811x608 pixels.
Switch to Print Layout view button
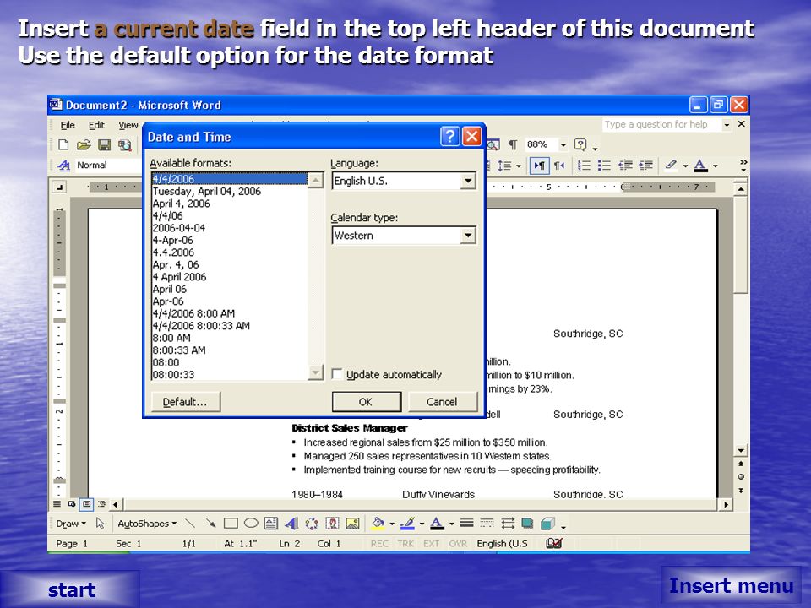point(87,503)
